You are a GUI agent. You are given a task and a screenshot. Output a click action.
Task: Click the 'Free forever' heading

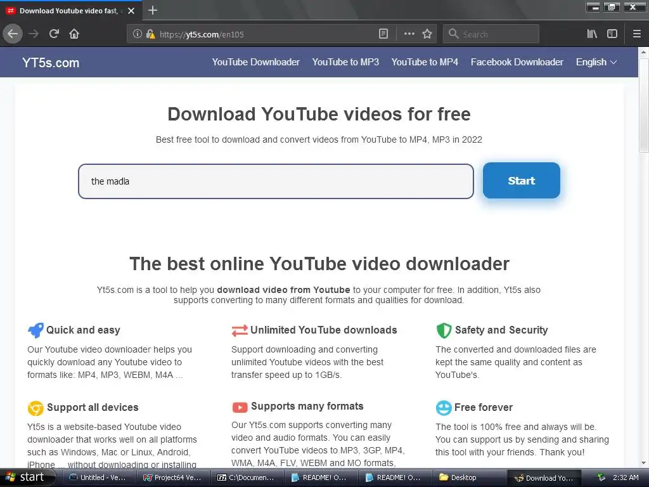pyautogui.click(x=484, y=408)
